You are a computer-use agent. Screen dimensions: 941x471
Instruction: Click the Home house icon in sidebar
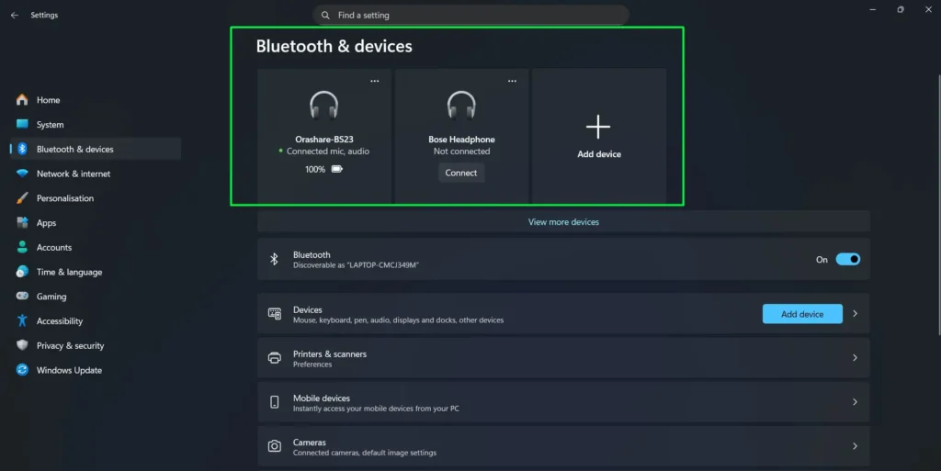(x=22, y=99)
